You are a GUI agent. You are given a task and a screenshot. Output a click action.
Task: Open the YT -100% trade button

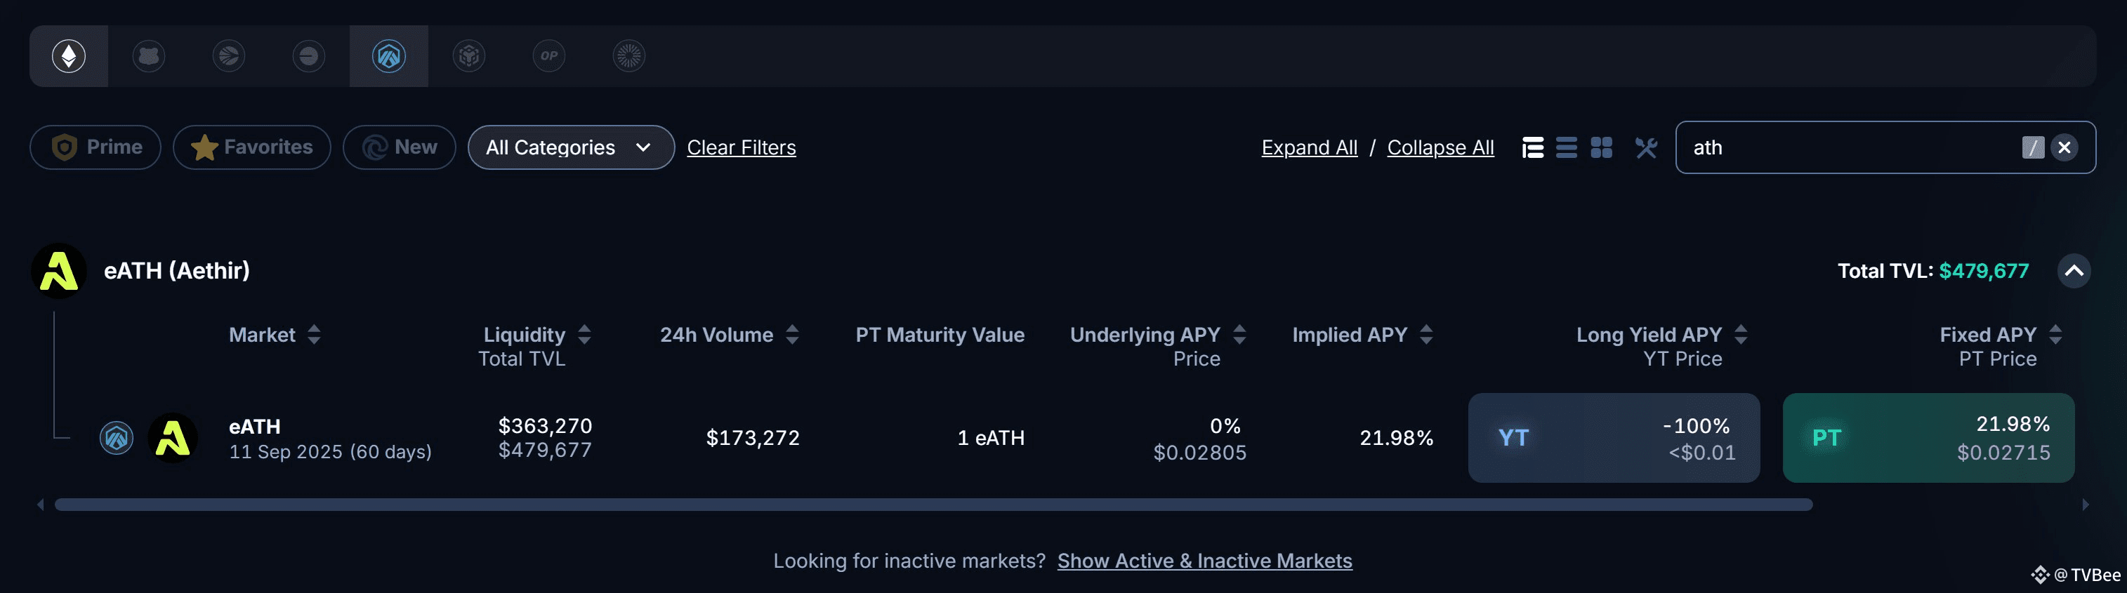[x=1614, y=438]
